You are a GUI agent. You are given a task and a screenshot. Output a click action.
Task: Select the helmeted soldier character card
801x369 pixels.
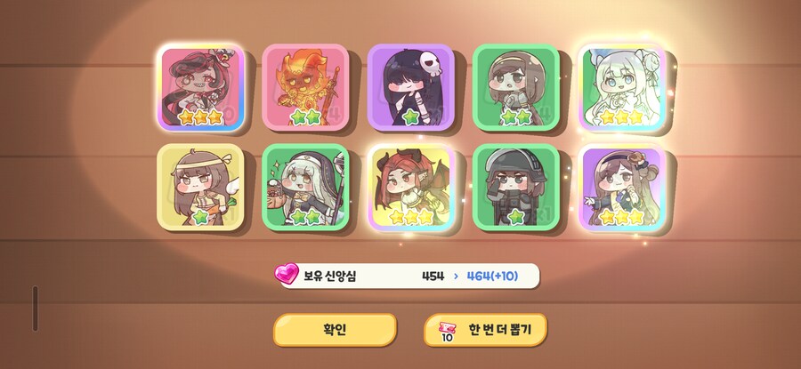click(516, 188)
